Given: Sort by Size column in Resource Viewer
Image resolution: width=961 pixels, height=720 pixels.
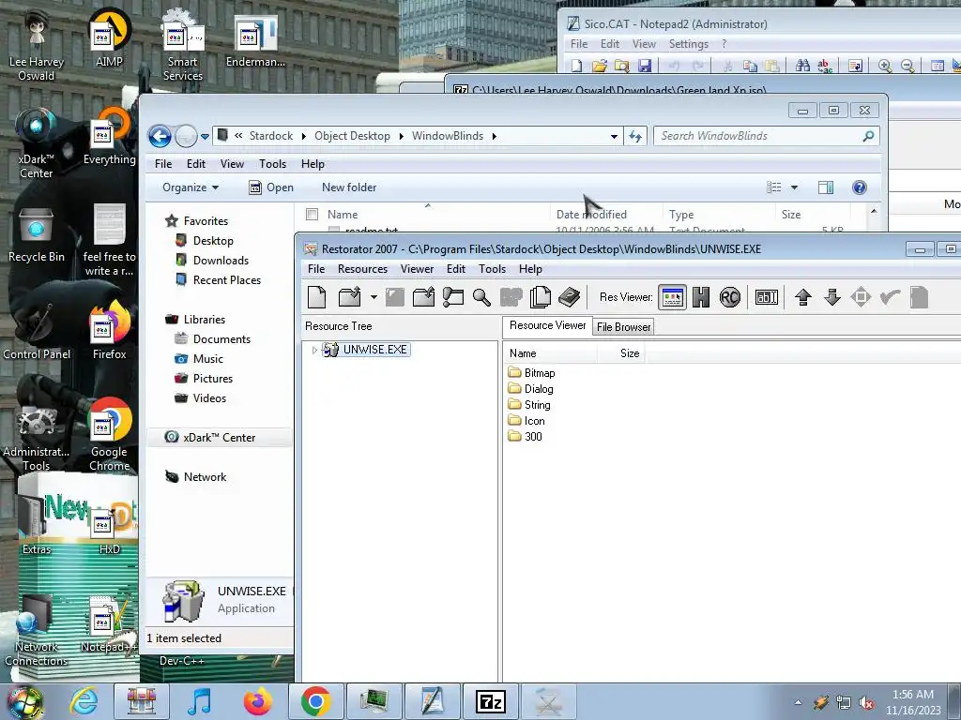Looking at the screenshot, I should click(x=620, y=353).
